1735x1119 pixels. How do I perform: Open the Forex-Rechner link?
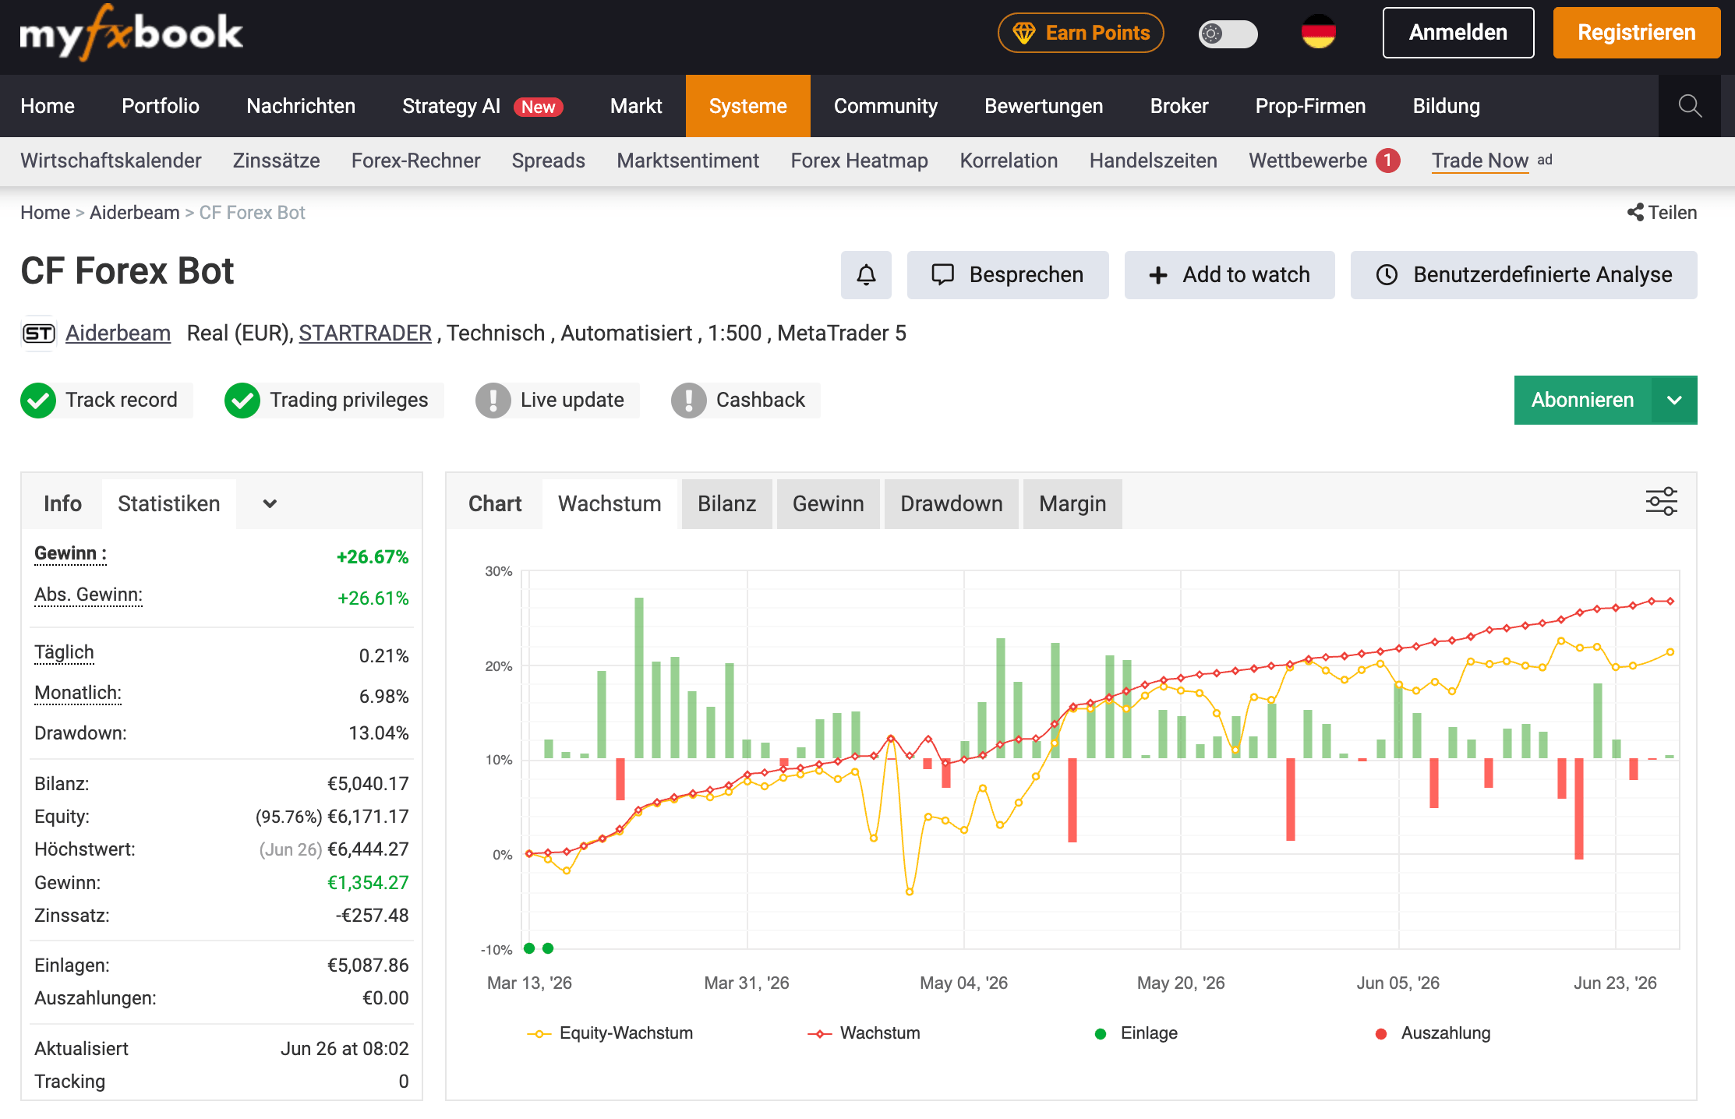(415, 161)
